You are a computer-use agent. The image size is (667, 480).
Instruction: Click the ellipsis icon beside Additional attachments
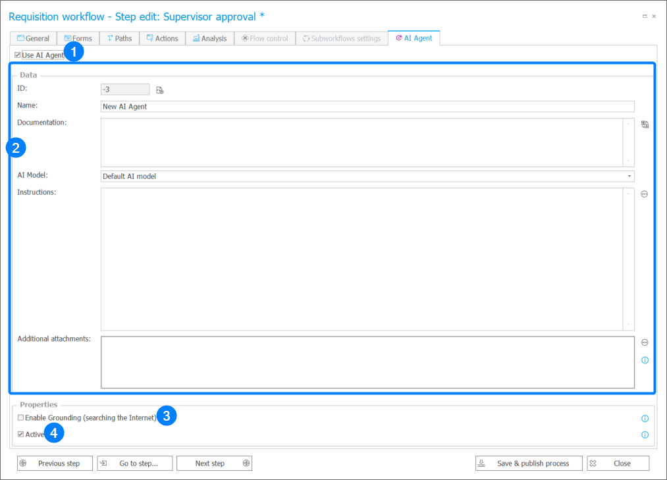645,342
